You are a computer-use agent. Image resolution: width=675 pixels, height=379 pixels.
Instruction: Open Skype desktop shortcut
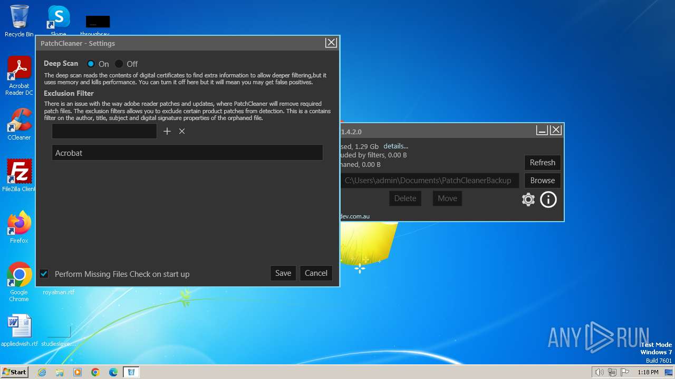tap(59, 21)
